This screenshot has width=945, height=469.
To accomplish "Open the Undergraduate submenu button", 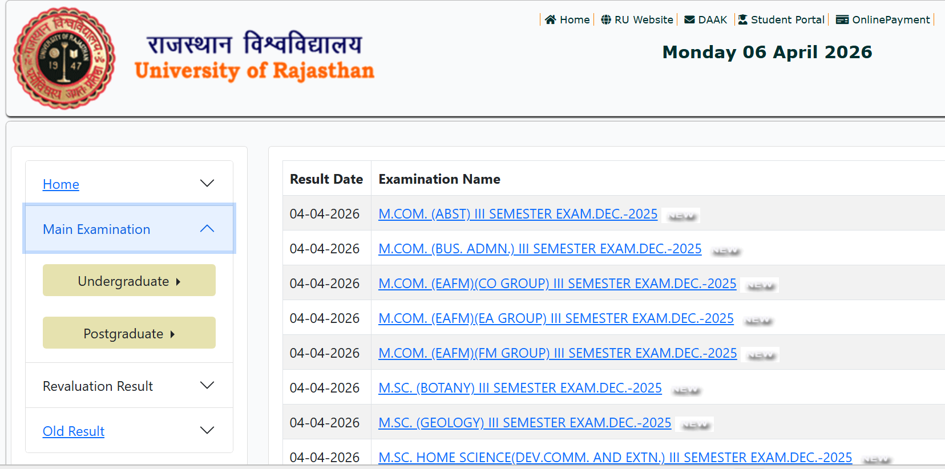I will pyautogui.click(x=129, y=280).
